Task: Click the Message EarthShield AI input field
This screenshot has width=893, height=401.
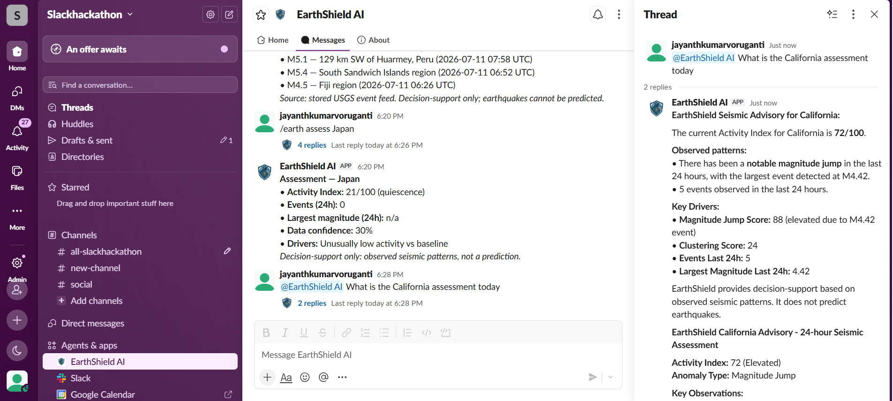Action: [x=438, y=355]
